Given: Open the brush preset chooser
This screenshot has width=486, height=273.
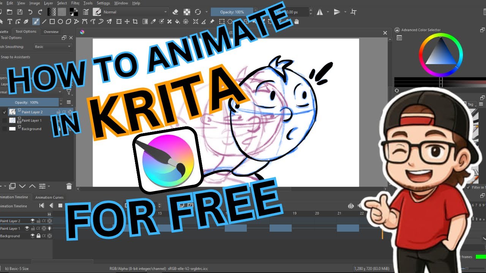Looking at the screenshot, I should pos(97,12).
